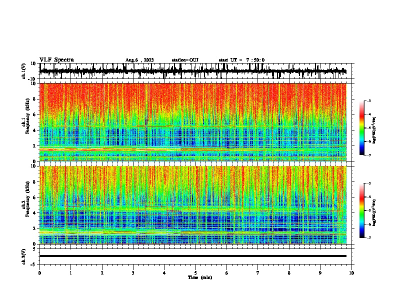This screenshot has width=396, height=306.
Task: Click the "-7" label on ch.2 color bar
Action: [369, 237]
